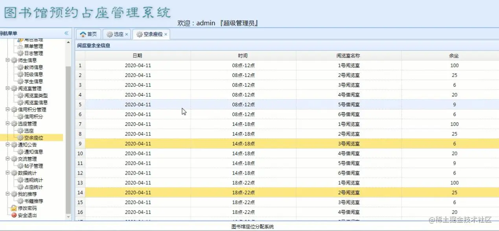Click the icon next to 菜单管理
499x231 pixels.
click(20, 46)
